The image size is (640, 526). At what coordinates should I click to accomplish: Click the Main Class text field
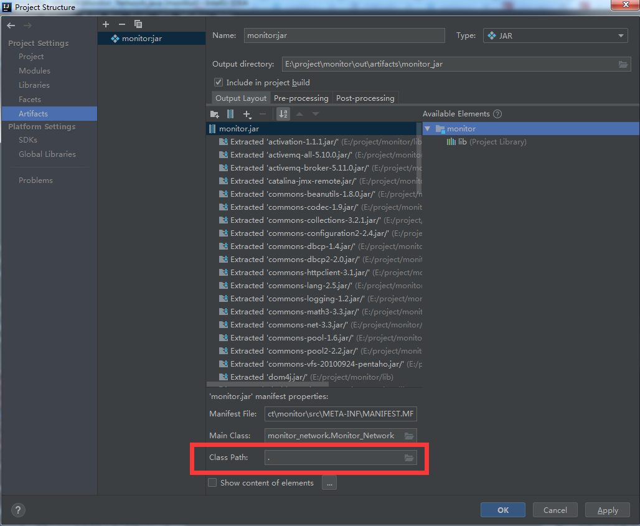pyautogui.click(x=334, y=436)
